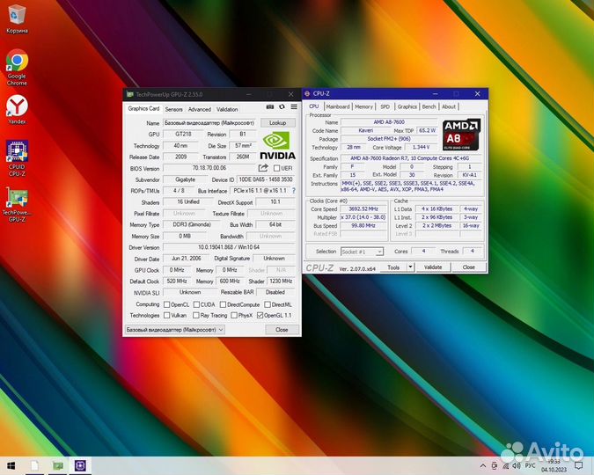Viewport: 594px width, 475px height.
Task: Open the CPUID CPU-Z desktop shortcut
Action: [17, 158]
